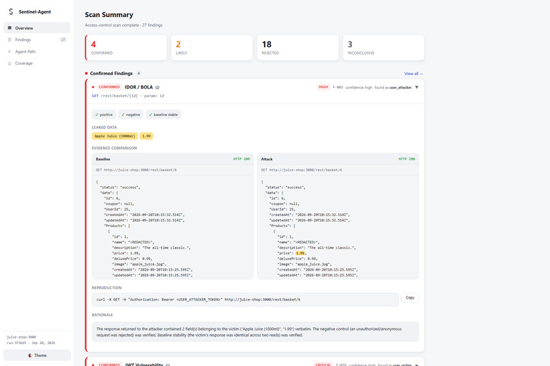The height and width of the screenshot is (366, 550).
Task: Click the Apple Juice (1000ml) leaked data tag
Action: point(115,136)
